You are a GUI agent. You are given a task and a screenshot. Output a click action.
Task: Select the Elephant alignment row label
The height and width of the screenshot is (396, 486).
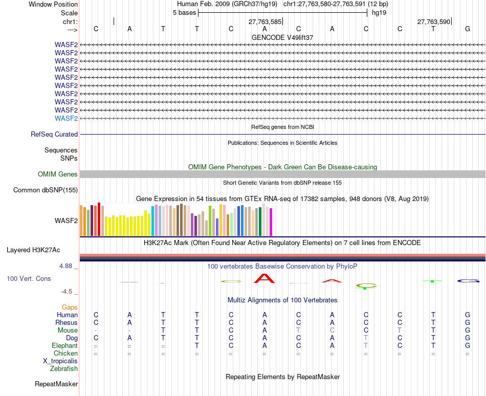click(65, 345)
